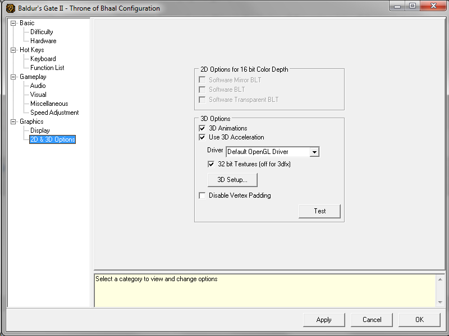Image resolution: width=449 pixels, height=336 pixels.
Task: Click the description box scroll up arrow
Action: pyautogui.click(x=440, y=279)
